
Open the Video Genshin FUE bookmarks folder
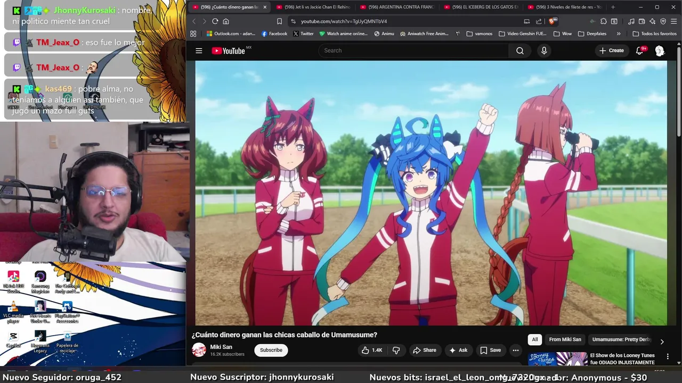coord(522,34)
